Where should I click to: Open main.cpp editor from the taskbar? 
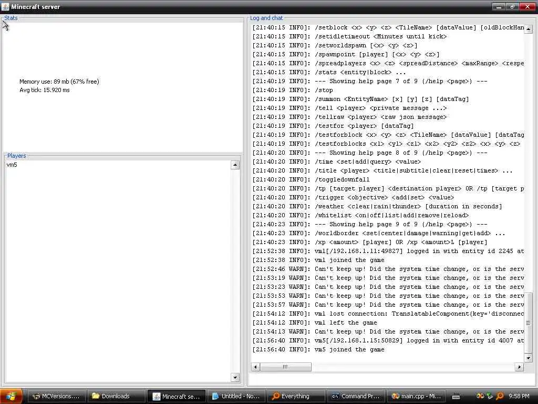coord(416,396)
